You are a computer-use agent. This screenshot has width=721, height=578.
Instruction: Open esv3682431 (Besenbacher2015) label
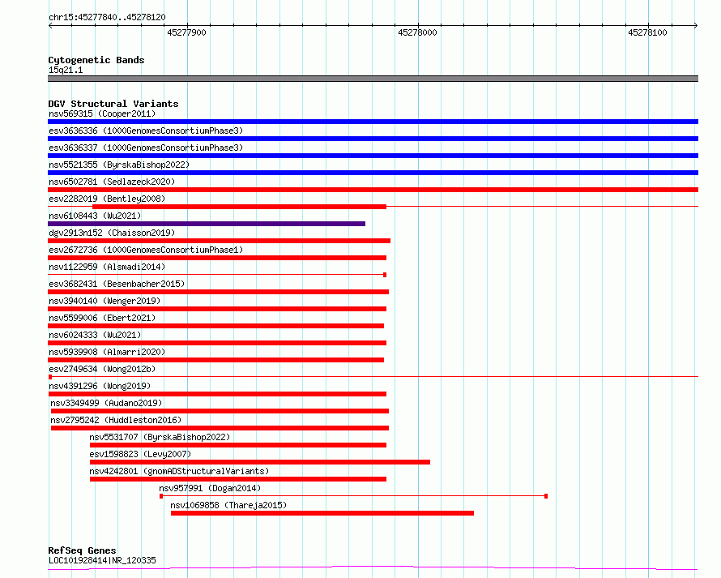click(x=117, y=284)
